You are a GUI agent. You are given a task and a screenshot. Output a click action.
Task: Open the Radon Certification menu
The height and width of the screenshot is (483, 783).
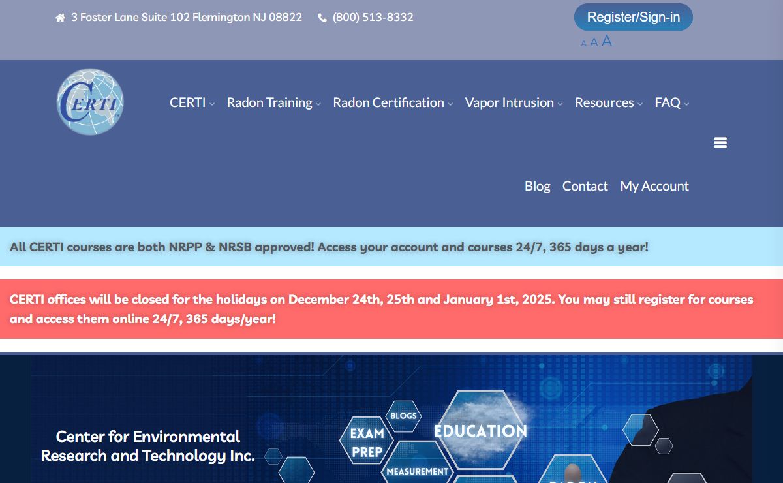tap(388, 102)
